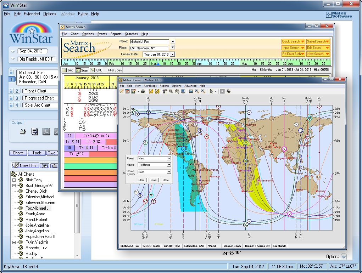Open the Quick Search dropdown button
Viewport: 362px width, 273px height.
293,41
